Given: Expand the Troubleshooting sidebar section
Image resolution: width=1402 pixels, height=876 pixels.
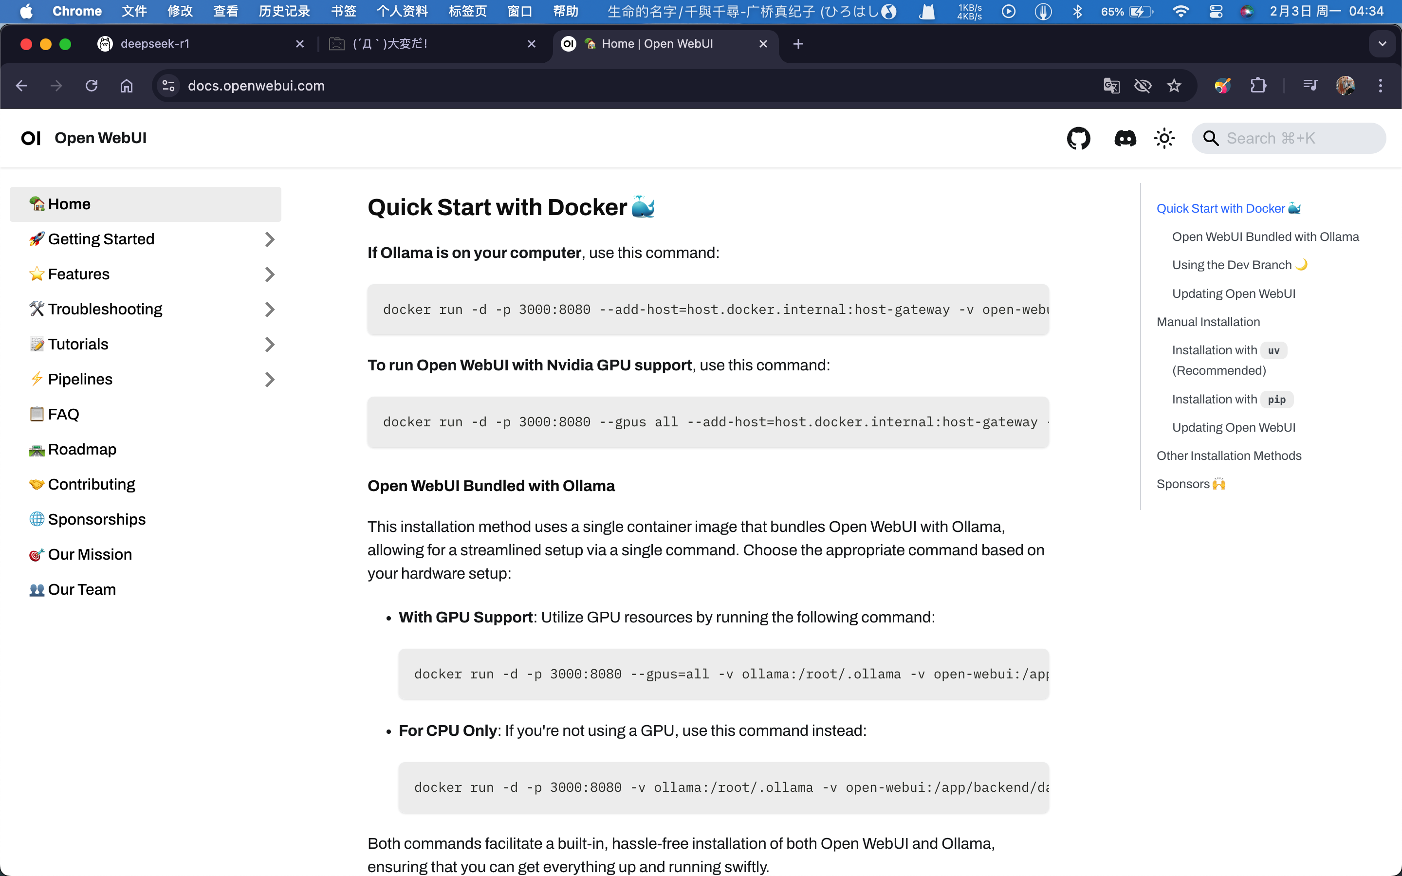Looking at the screenshot, I should click(269, 310).
